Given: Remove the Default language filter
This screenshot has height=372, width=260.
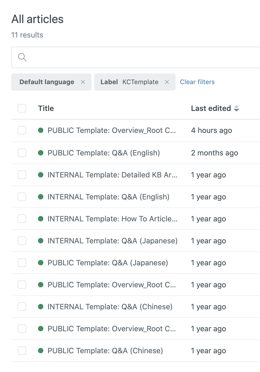Looking at the screenshot, I should (83, 82).
